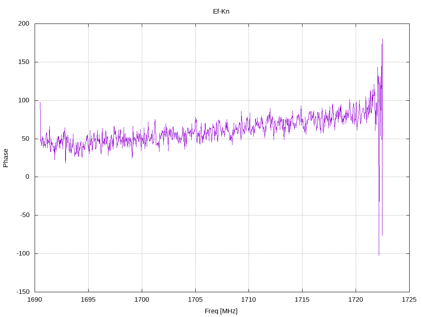Click y-axis tick label 200
Viewport: 422px width, 317px height.
coord(23,24)
